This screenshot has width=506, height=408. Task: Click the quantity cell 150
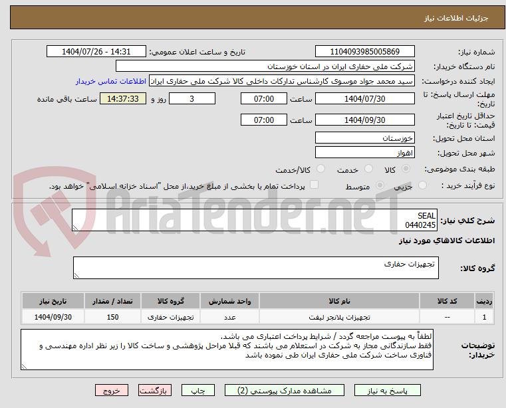[x=112, y=318]
